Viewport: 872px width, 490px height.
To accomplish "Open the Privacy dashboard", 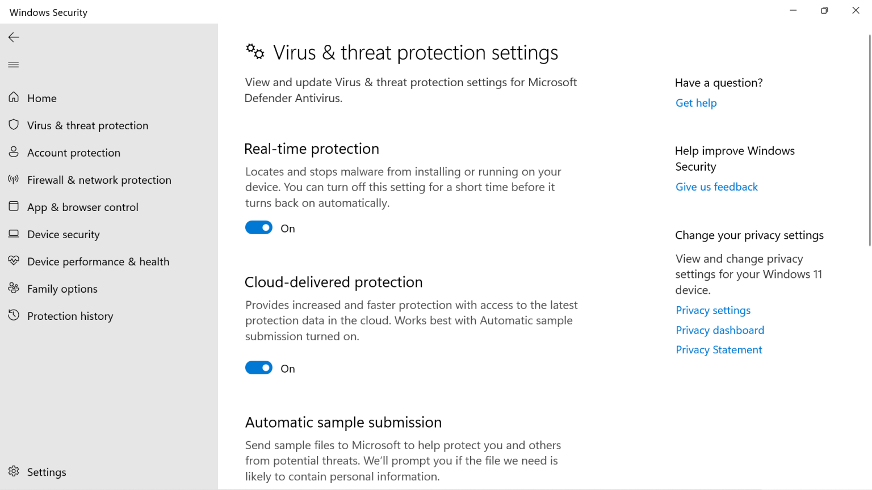I will pyautogui.click(x=720, y=330).
